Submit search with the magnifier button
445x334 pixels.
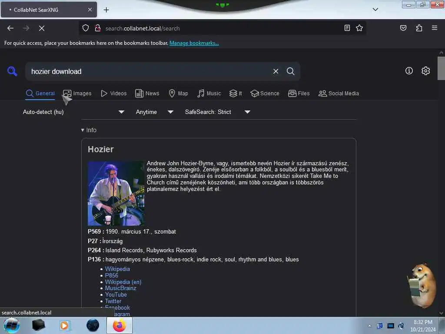(291, 71)
